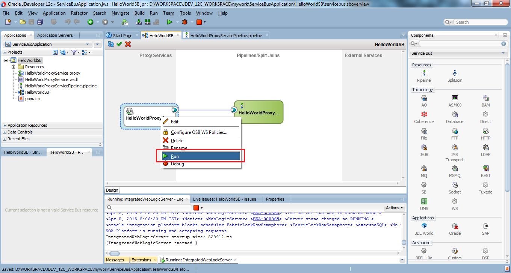Image resolution: width=511 pixels, height=273 pixels.
Task: Open the Refactor menu
Action: click(x=79, y=13)
